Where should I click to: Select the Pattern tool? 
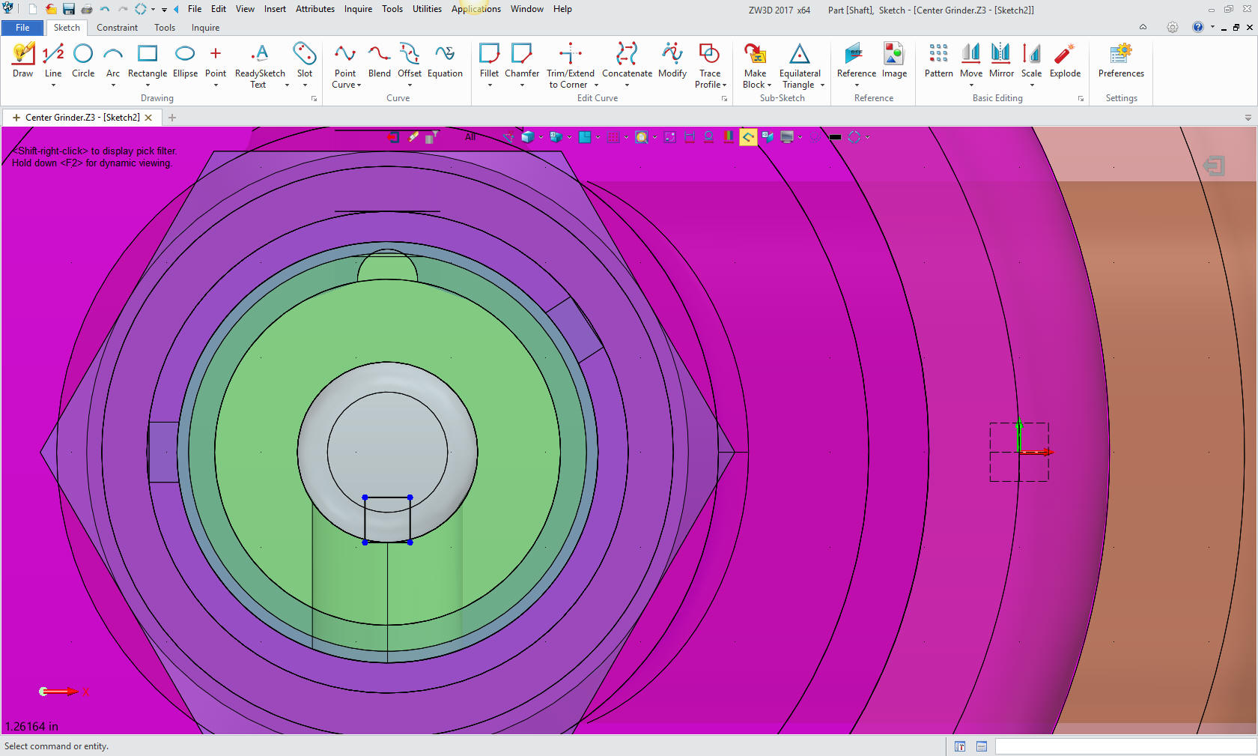[938, 60]
